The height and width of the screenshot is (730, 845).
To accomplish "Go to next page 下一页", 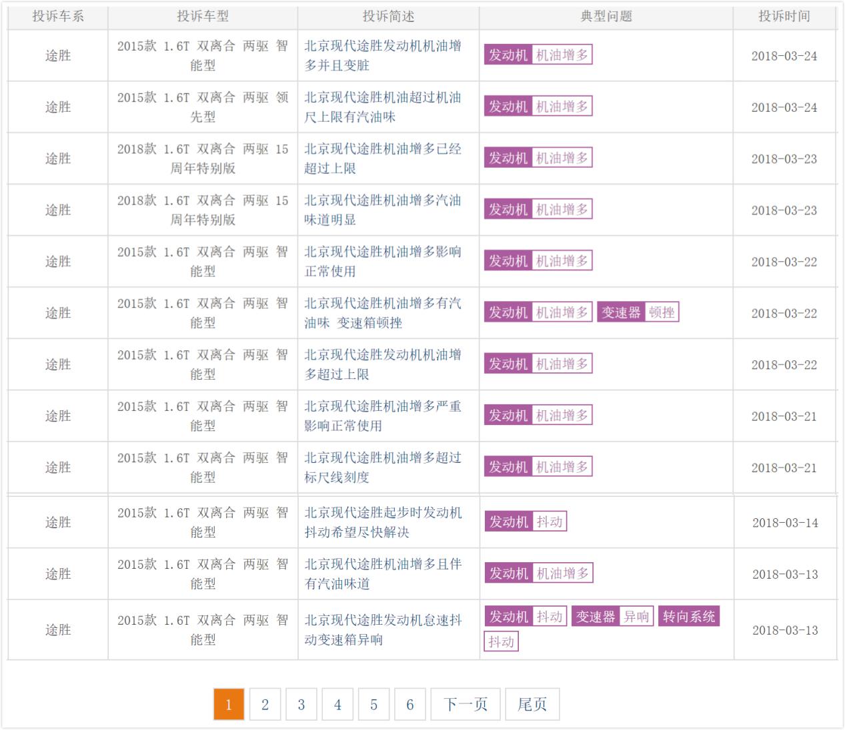I will tap(466, 704).
